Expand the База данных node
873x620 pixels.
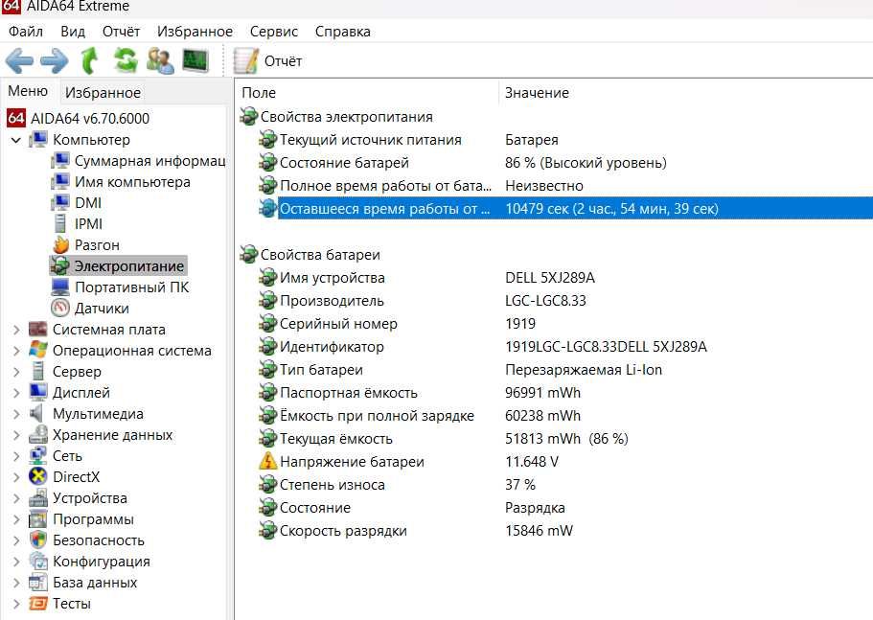coord(16,583)
